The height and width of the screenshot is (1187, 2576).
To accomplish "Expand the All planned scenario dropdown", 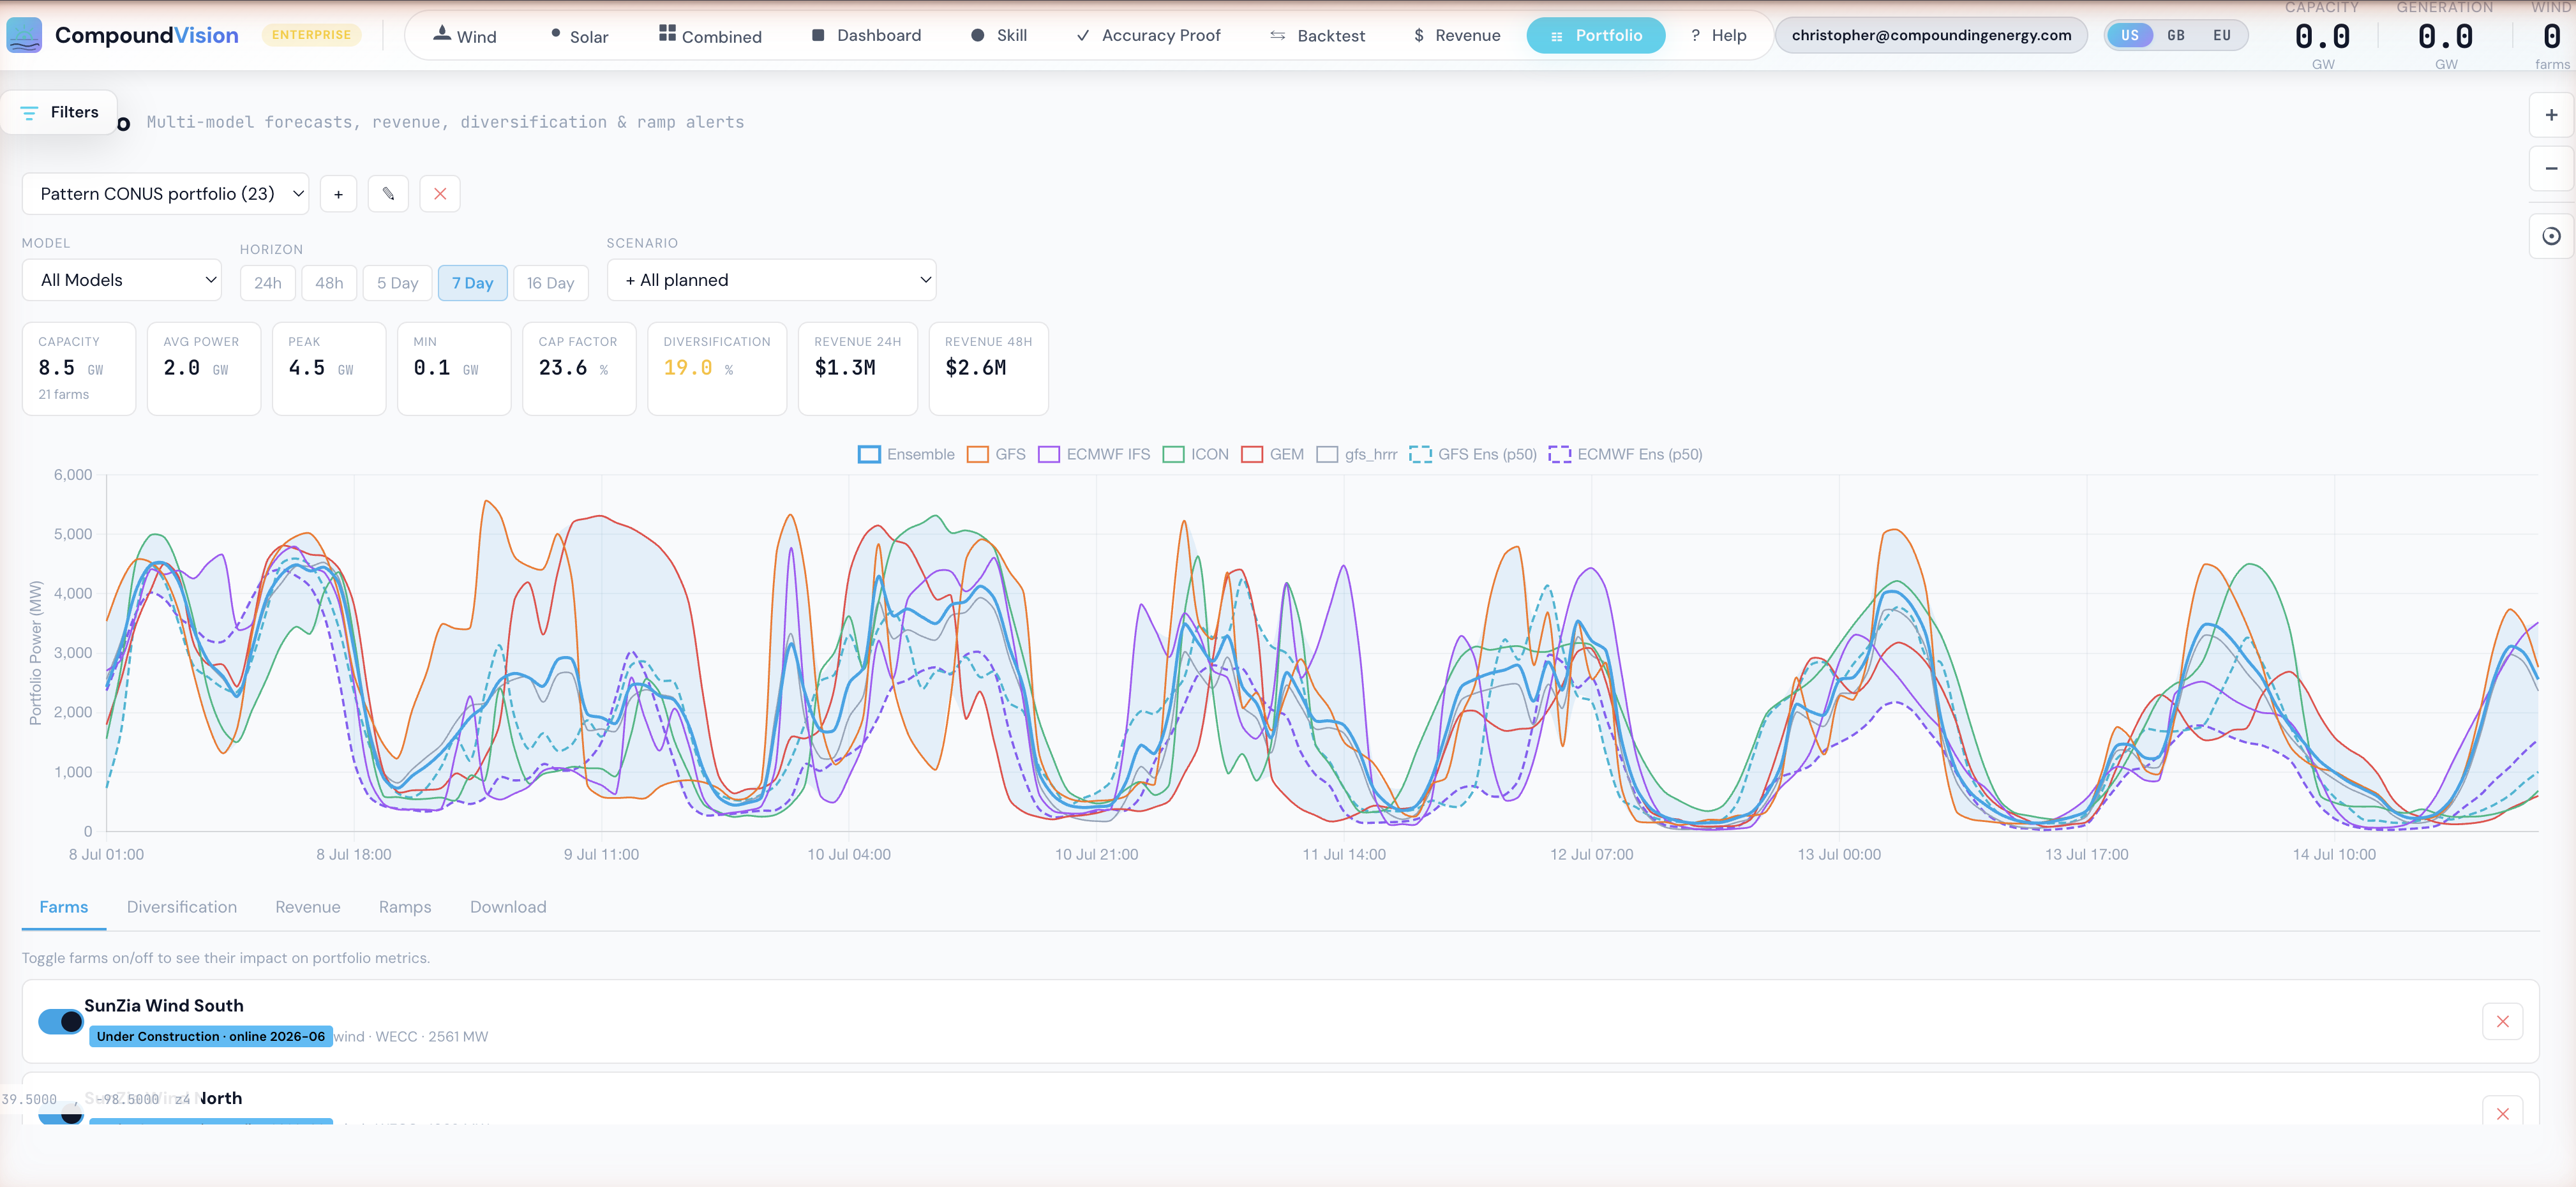I will click(x=771, y=280).
